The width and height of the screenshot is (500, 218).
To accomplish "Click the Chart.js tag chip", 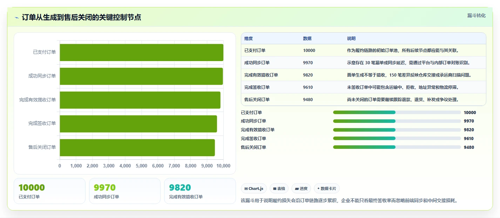I will click(254, 189).
